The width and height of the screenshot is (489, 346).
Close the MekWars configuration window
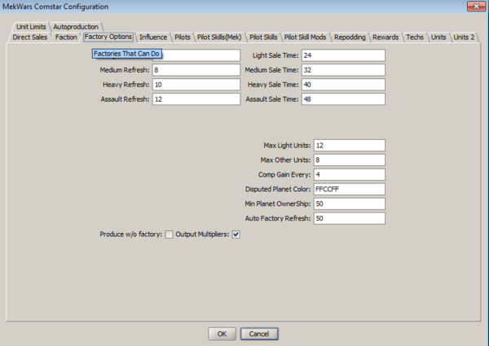pyautogui.click(x=471, y=7)
